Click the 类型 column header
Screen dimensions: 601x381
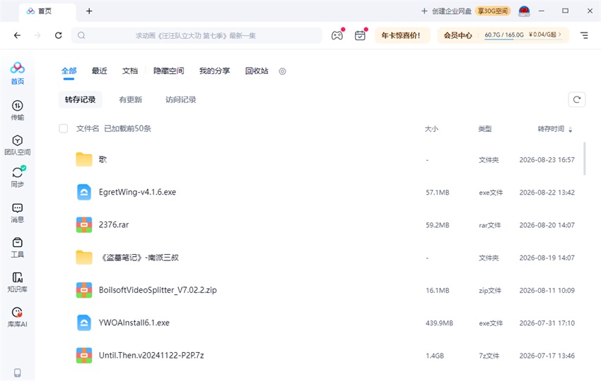(485, 129)
